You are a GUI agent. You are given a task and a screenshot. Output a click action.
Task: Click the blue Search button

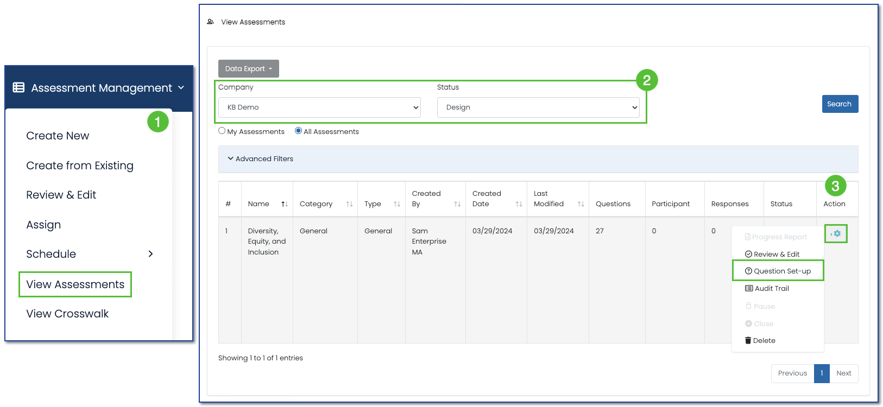(x=840, y=104)
